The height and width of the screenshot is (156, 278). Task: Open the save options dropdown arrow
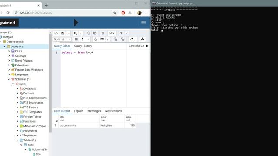tap(68, 33)
